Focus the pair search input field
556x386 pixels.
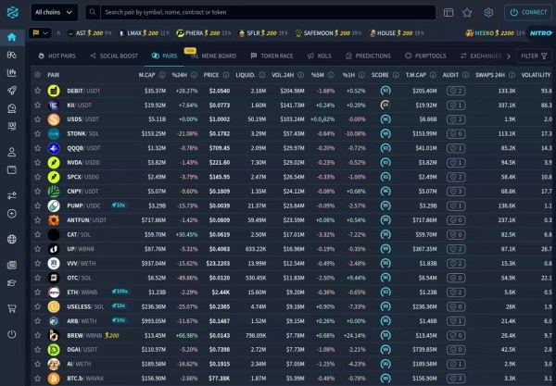click(x=268, y=12)
